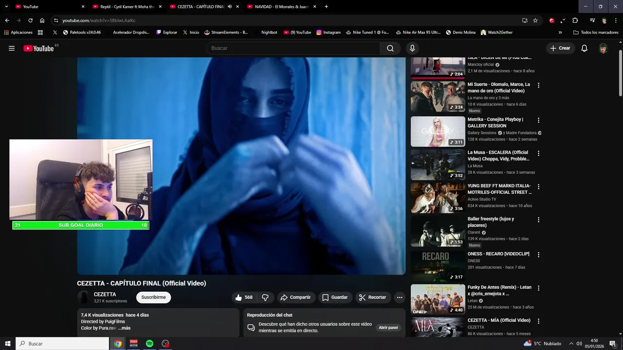Close the CEZETTA - CAPÍTULO FINAL tab
623x350 pixels.
(238, 6)
